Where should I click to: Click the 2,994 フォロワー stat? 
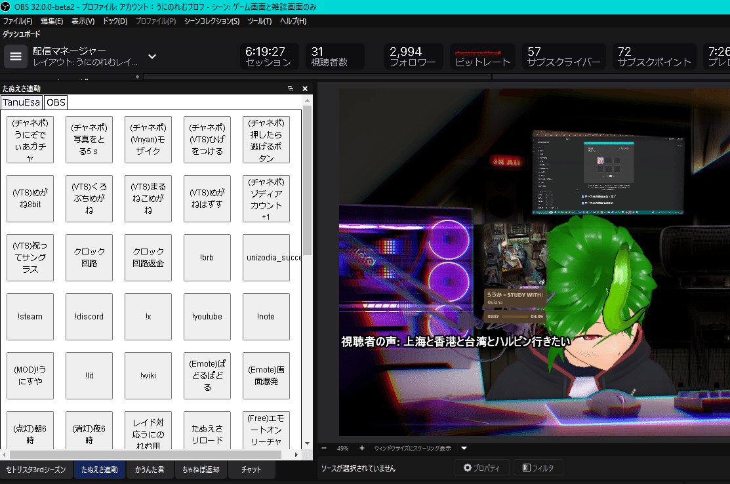(x=413, y=56)
